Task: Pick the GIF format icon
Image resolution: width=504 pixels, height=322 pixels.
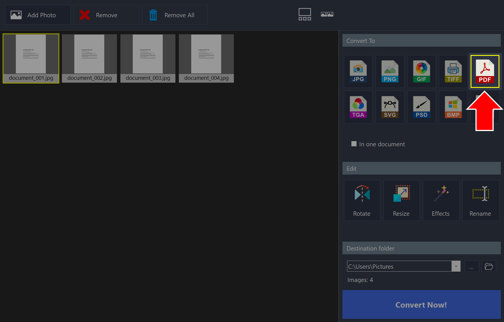Action: point(421,71)
